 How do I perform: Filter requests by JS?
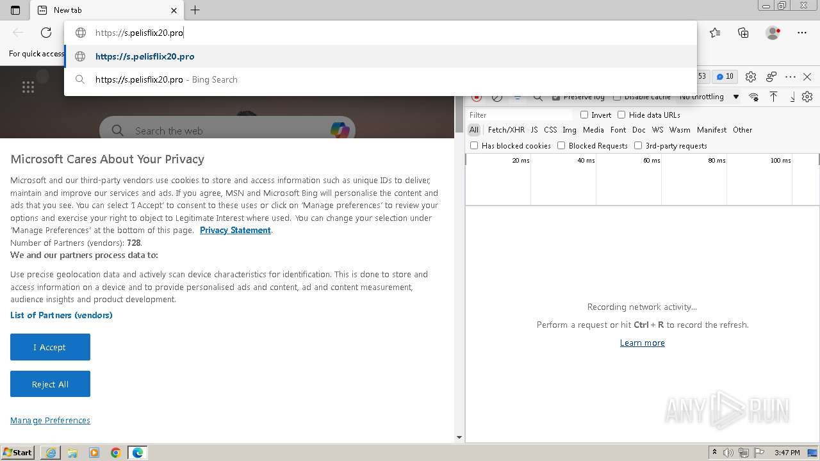pyautogui.click(x=534, y=130)
